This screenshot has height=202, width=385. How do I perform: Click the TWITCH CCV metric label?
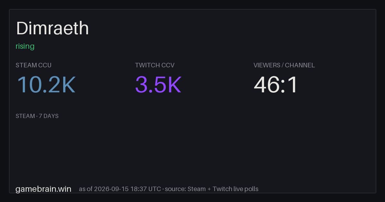155,65
